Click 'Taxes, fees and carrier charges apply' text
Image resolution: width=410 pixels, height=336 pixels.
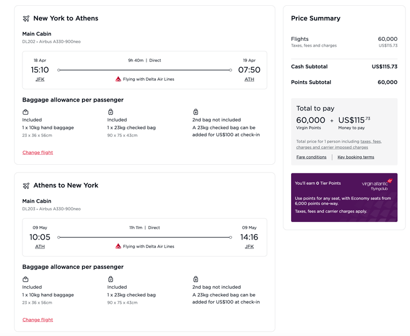click(x=331, y=212)
